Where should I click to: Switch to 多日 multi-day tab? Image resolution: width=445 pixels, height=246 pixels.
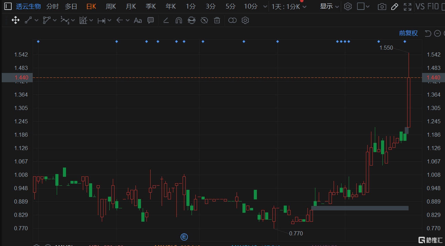[71, 6]
